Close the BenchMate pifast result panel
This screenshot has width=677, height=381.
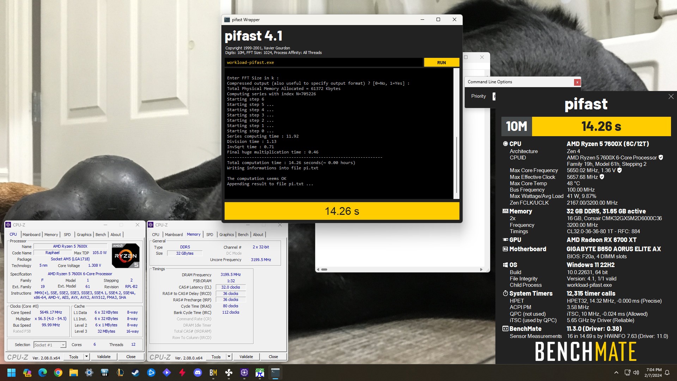pos(671,97)
